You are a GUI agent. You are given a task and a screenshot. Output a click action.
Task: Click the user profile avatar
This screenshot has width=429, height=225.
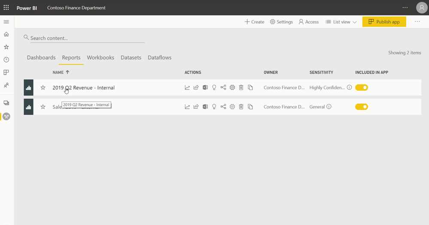422,8
